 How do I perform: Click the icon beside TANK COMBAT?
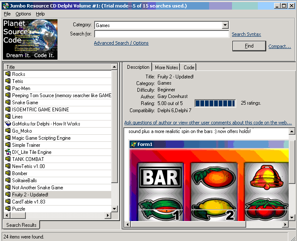click(8, 159)
